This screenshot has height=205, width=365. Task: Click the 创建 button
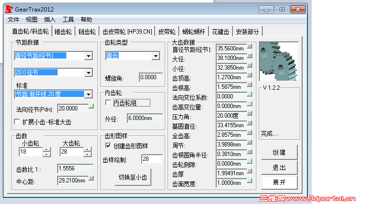coord(279,152)
